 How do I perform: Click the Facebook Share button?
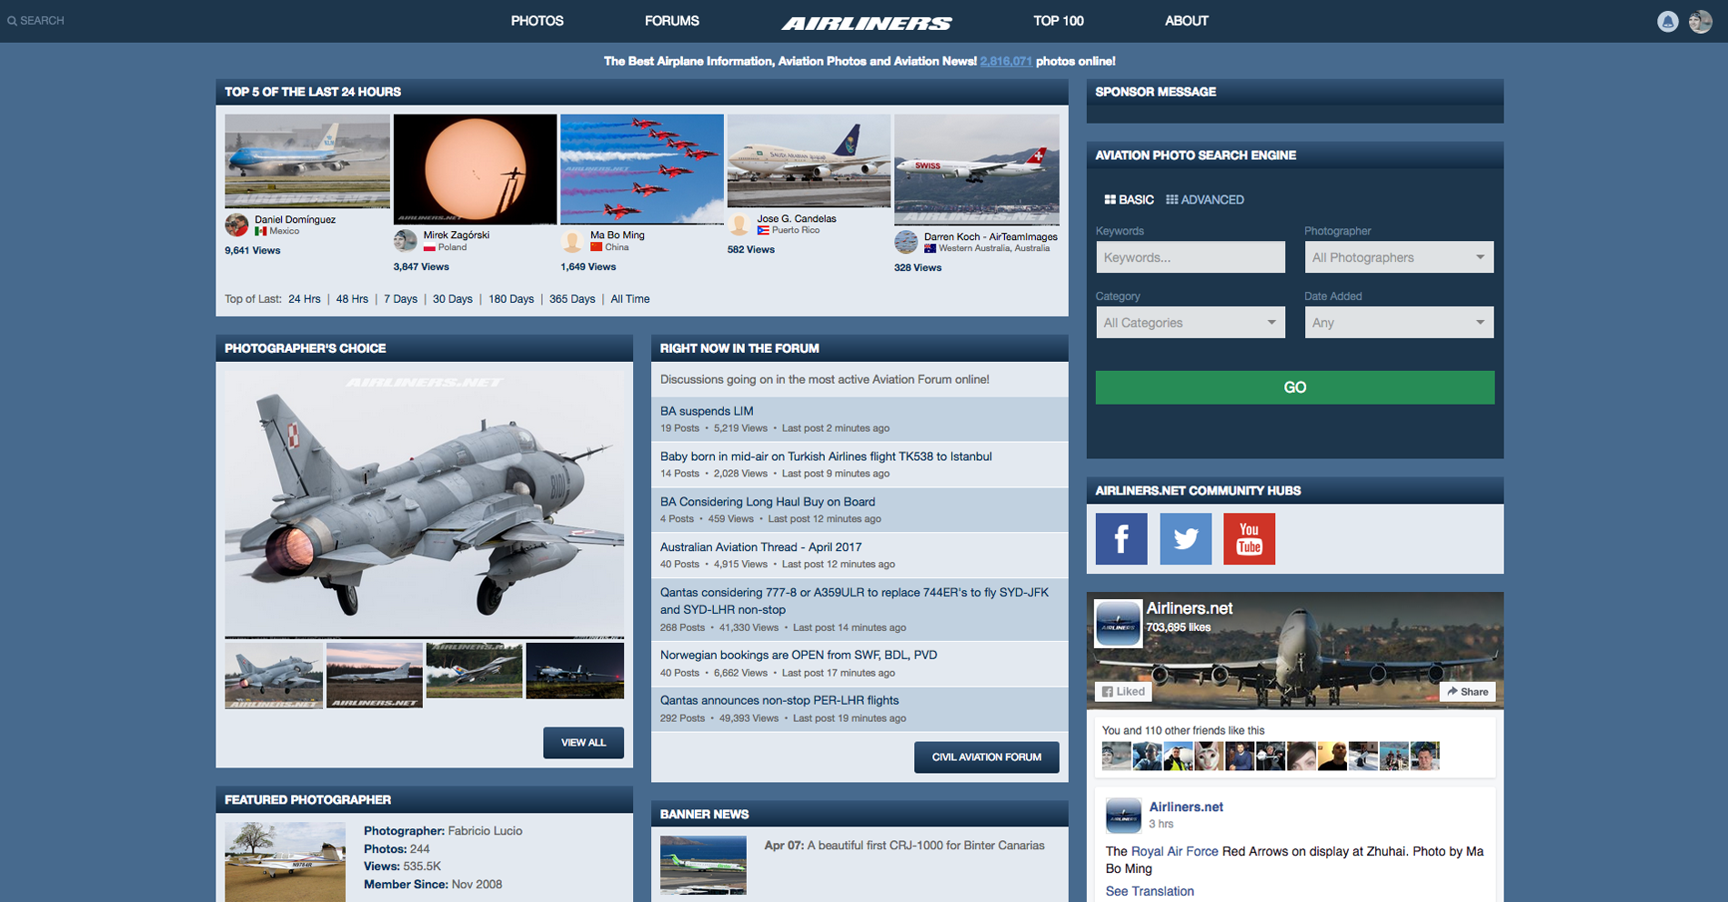coord(1468,692)
